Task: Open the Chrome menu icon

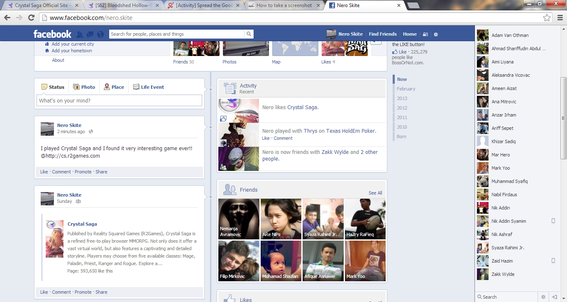Action: pos(560,18)
